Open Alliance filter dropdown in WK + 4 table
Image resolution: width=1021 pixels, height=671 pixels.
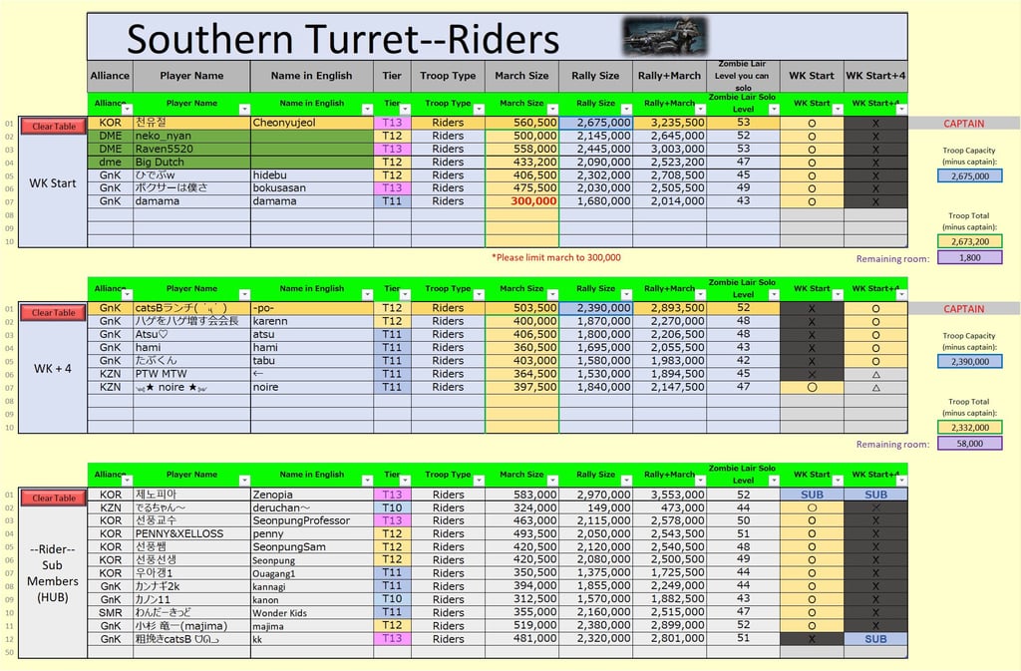coord(127,295)
